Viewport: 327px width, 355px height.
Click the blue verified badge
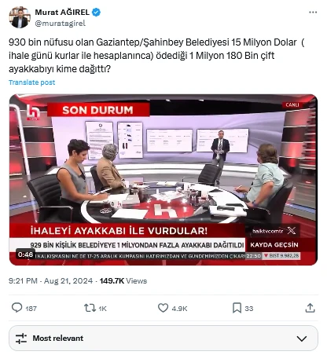pos(96,12)
